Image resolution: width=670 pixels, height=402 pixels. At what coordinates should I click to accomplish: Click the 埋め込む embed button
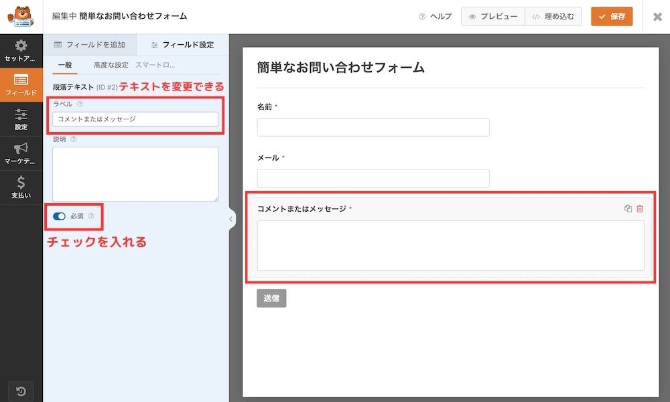click(x=553, y=17)
